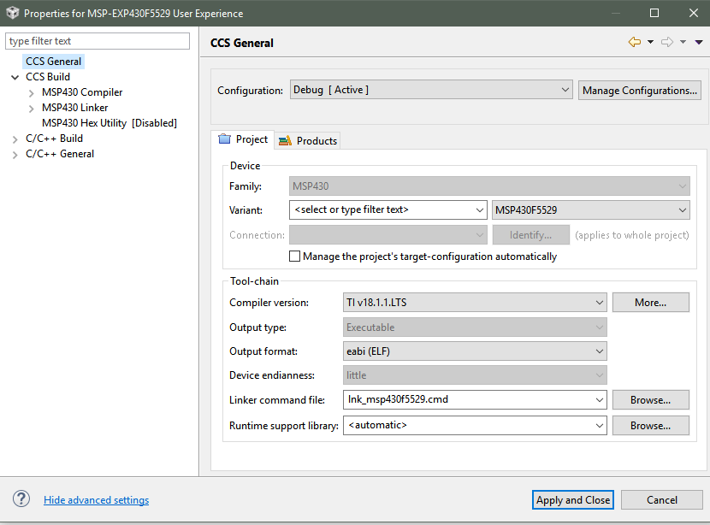Click the filter text search field
The image size is (710, 525).
[98, 41]
